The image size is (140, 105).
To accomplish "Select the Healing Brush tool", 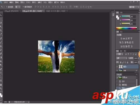I will point(1,38).
